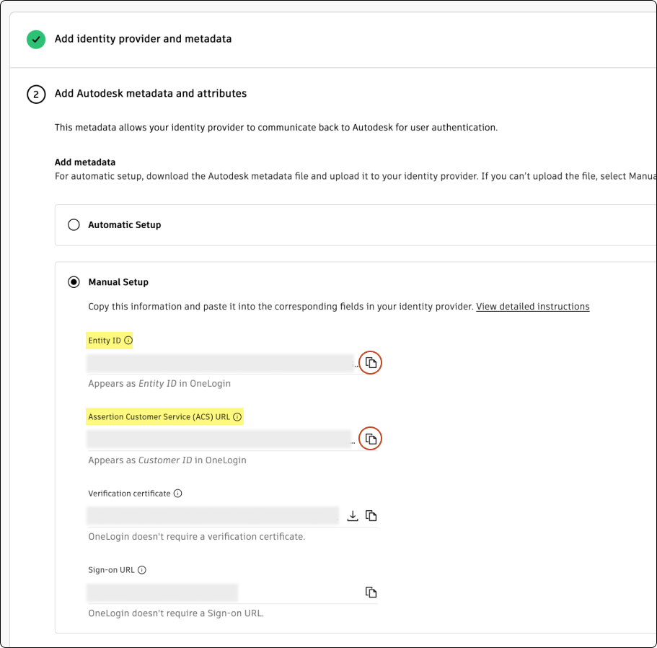Open View detailed instructions link
Screen dimensions: 657x648
coord(532,307)
